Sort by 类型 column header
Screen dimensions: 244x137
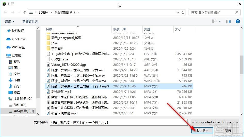(147, 29)
